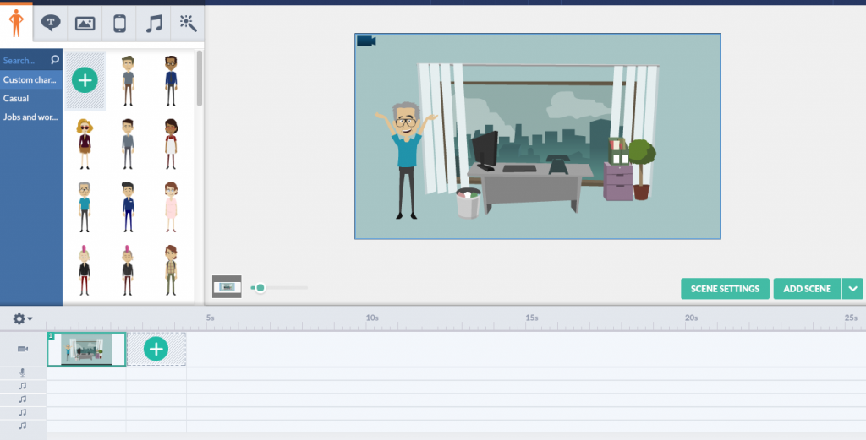Screen dimensions: 866x440
Task: Choose the woman in pink dress
Action: (171, 207)
